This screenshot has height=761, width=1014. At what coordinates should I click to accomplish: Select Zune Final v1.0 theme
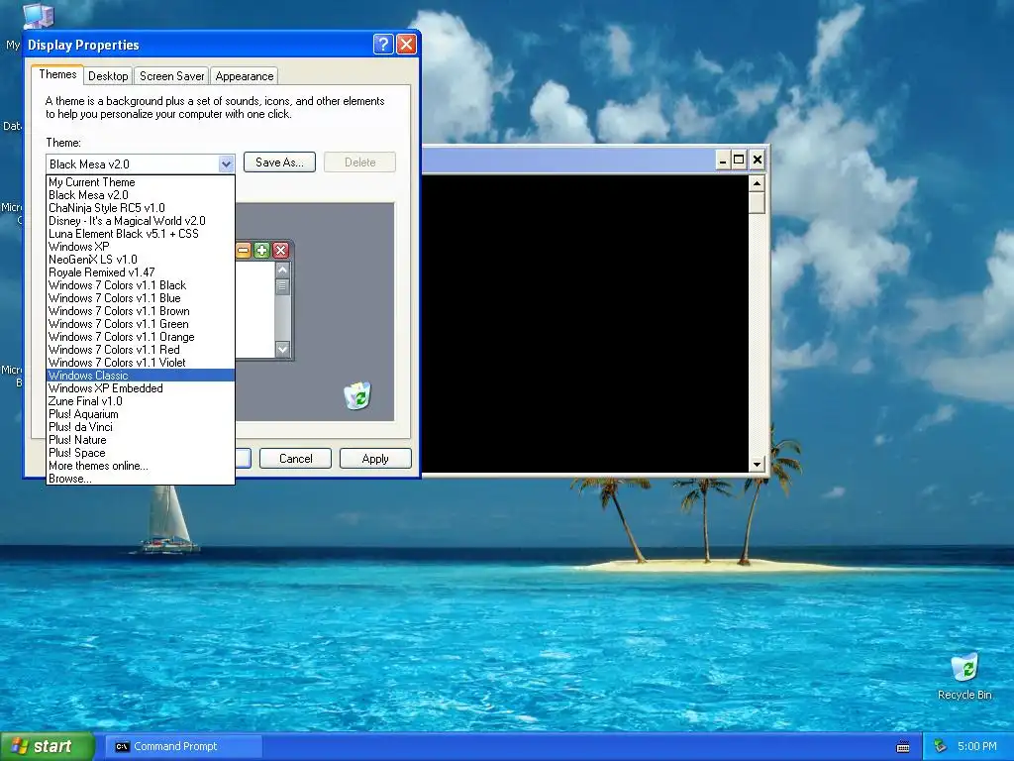pos(141,401)
